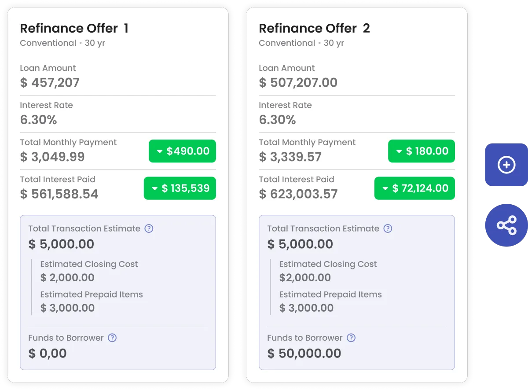Click the green $490.00 monthly savings badge
Viewport: 528px width, 390px height.
click(x=182, y=151)
